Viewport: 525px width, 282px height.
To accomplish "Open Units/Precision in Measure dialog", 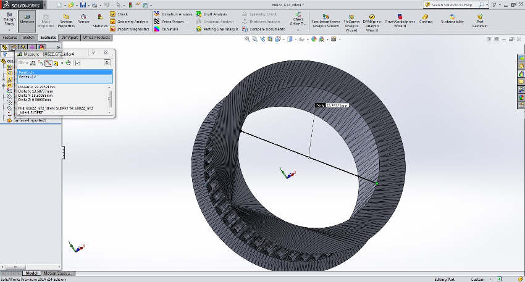I will [x=33, y=63].
